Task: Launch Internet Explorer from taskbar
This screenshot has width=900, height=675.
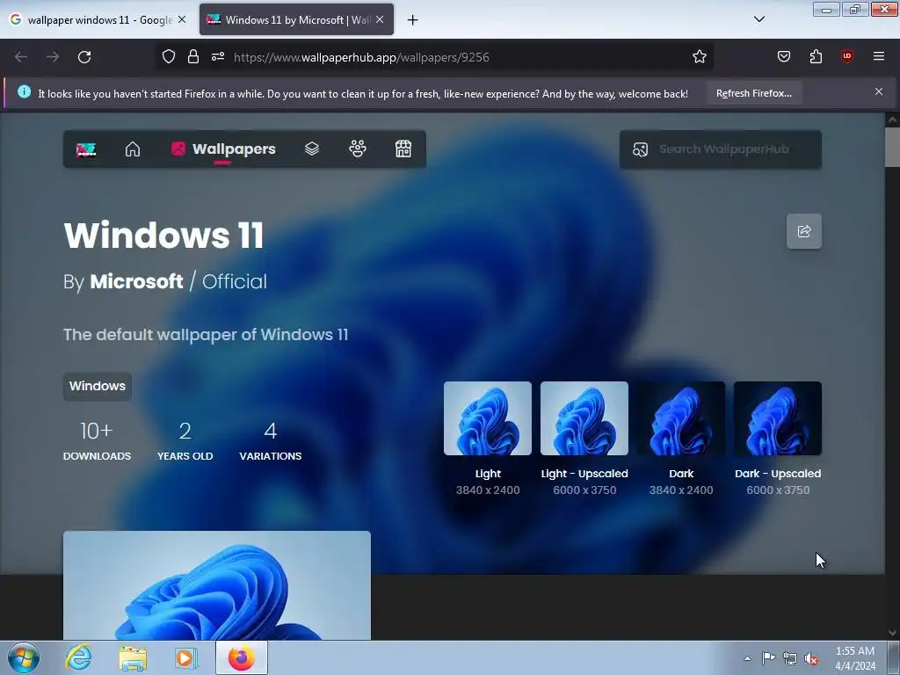Action: coord(78,657)
